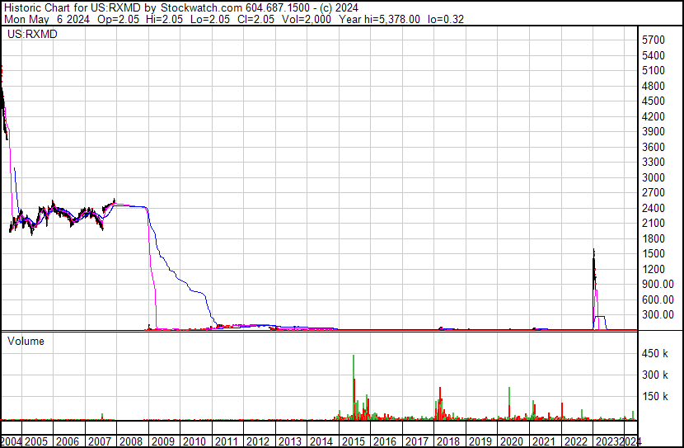Click the Volume panel label

(26, 341)
